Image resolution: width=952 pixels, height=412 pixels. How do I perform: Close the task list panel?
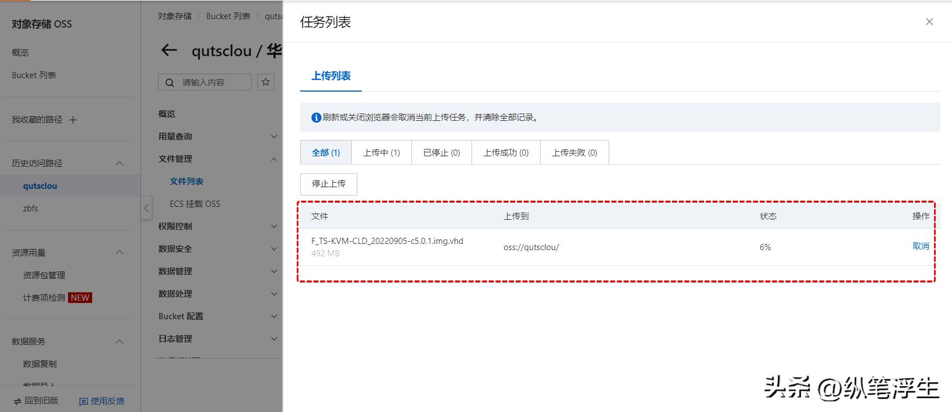[929, 22]
